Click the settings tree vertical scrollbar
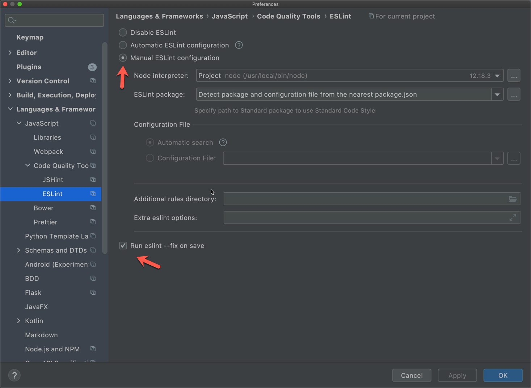 point(105,148)
